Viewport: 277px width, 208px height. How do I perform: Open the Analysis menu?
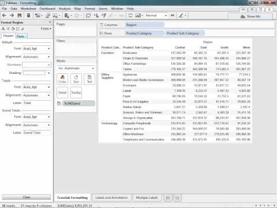pos(65,9)
